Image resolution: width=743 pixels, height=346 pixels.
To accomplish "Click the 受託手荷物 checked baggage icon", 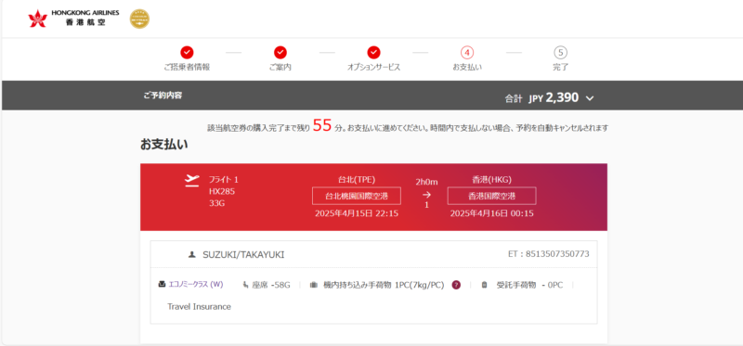I will [484, 285].
